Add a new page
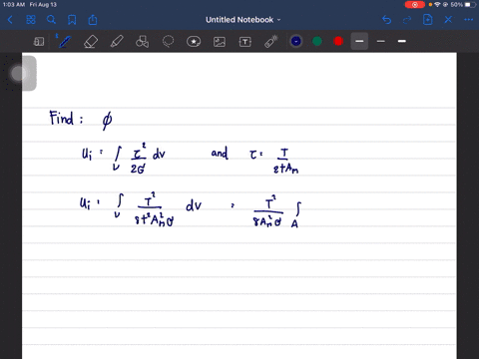 pos(427,20)
